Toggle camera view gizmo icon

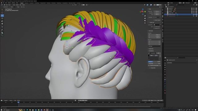145,21
